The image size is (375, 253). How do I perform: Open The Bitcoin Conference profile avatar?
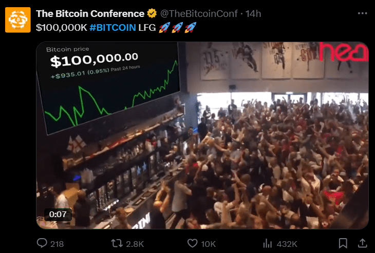pos(18,20)
